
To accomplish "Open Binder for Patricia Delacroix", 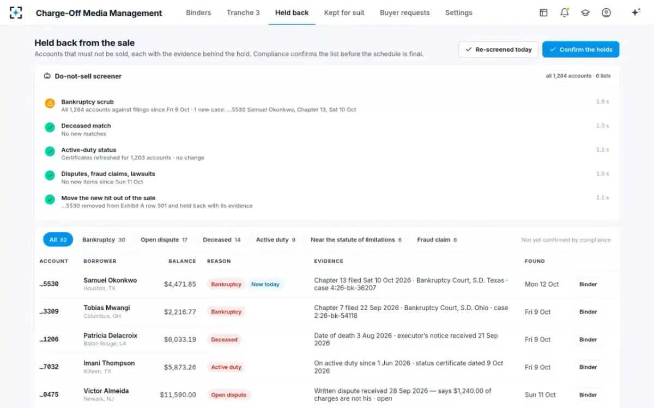I will coord(588,339).
